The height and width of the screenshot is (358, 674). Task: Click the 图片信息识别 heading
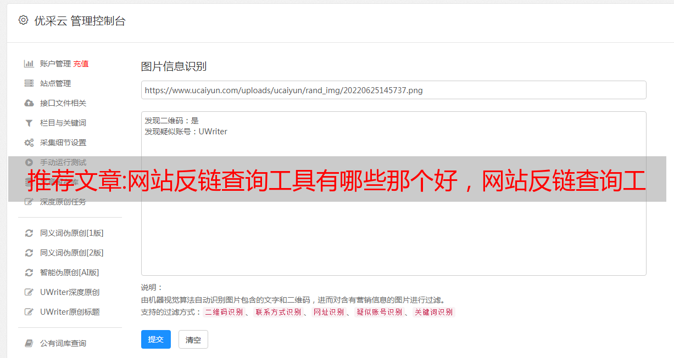click(x=174, y=66)
